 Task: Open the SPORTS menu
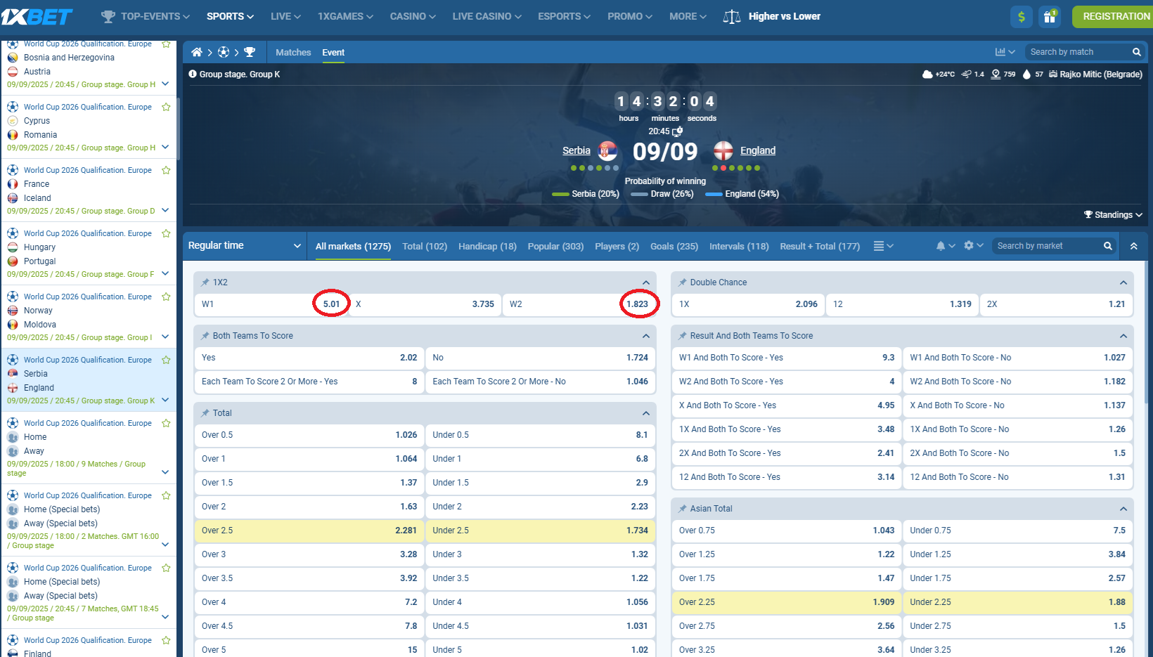(230, 16)
